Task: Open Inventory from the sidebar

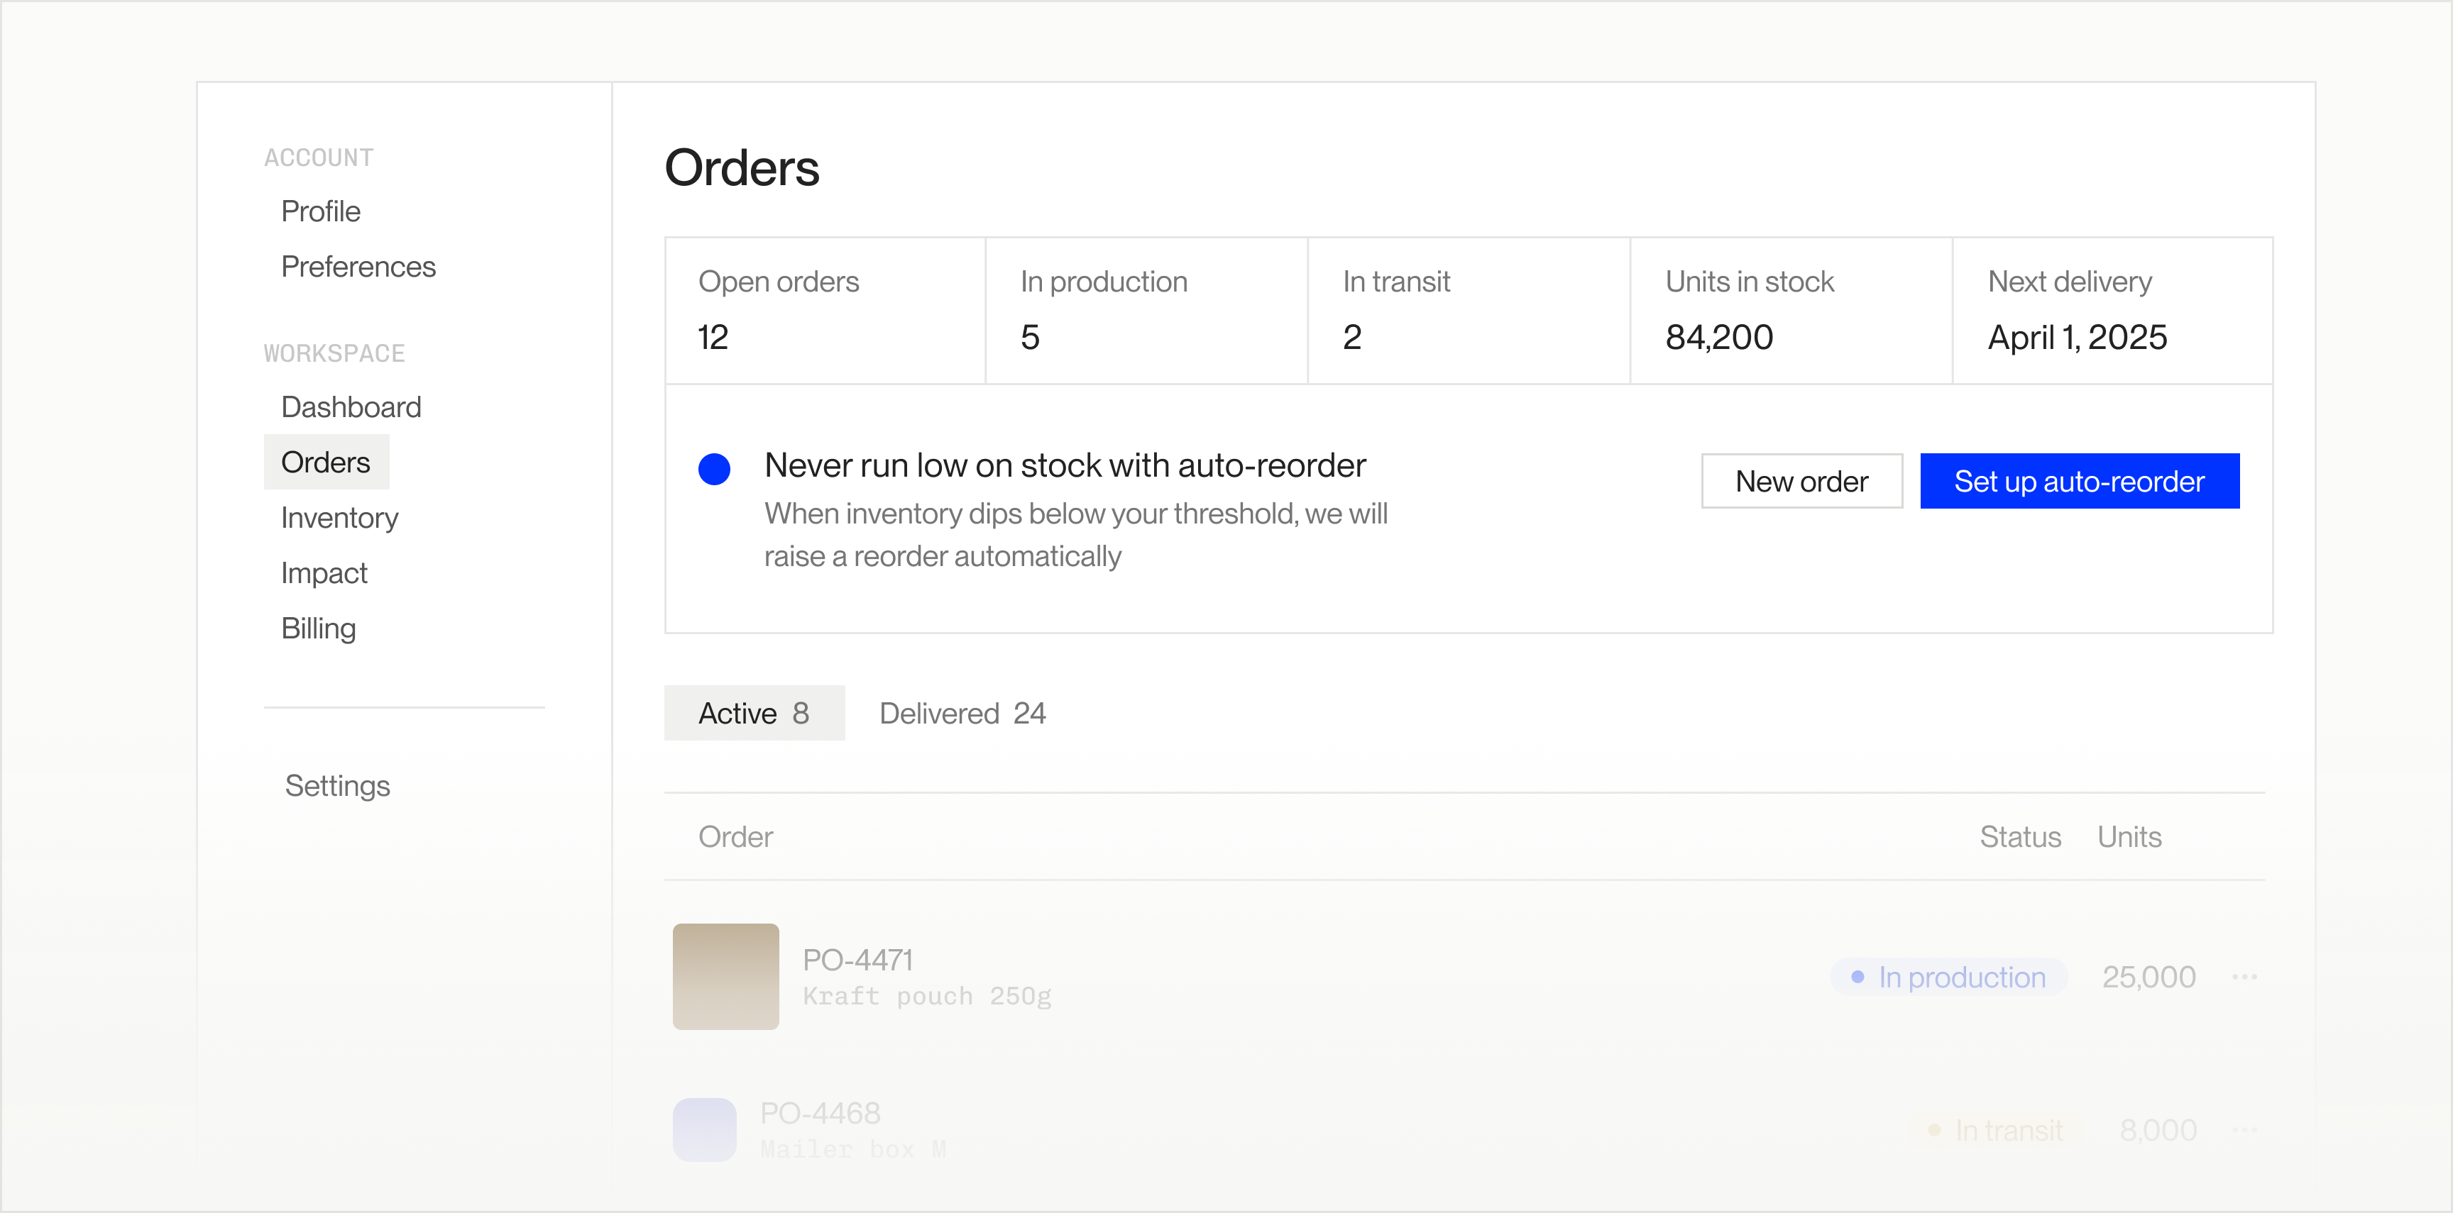Action: pyautogui.click(x=339, y=518)
